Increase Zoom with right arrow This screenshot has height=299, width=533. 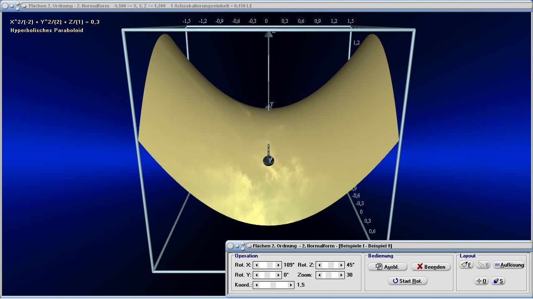(x=341, y=275)
